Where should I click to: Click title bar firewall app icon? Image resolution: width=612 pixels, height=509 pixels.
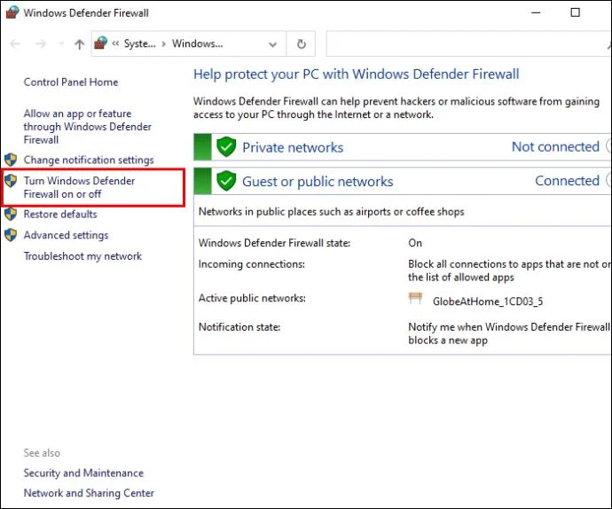[x=12, y=12]
